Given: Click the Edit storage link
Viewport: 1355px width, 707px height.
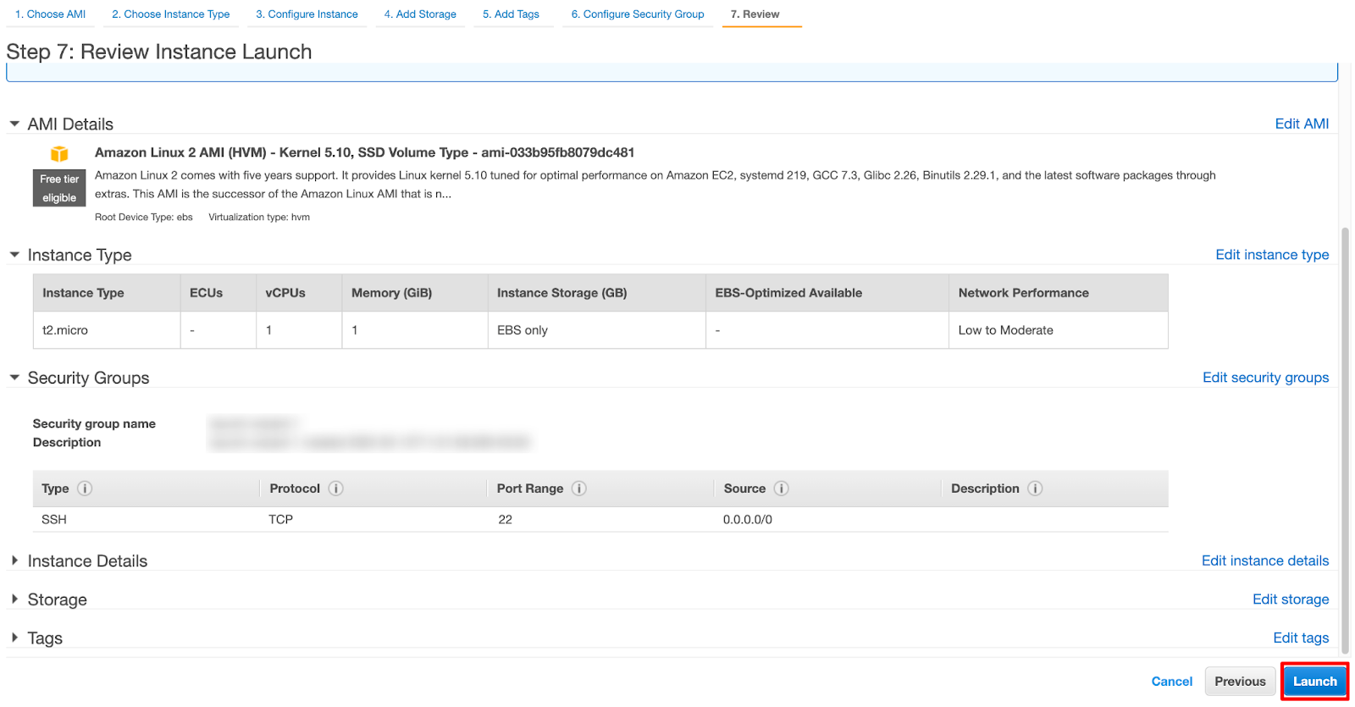Looking at the screenshot, I should 1291,599.
